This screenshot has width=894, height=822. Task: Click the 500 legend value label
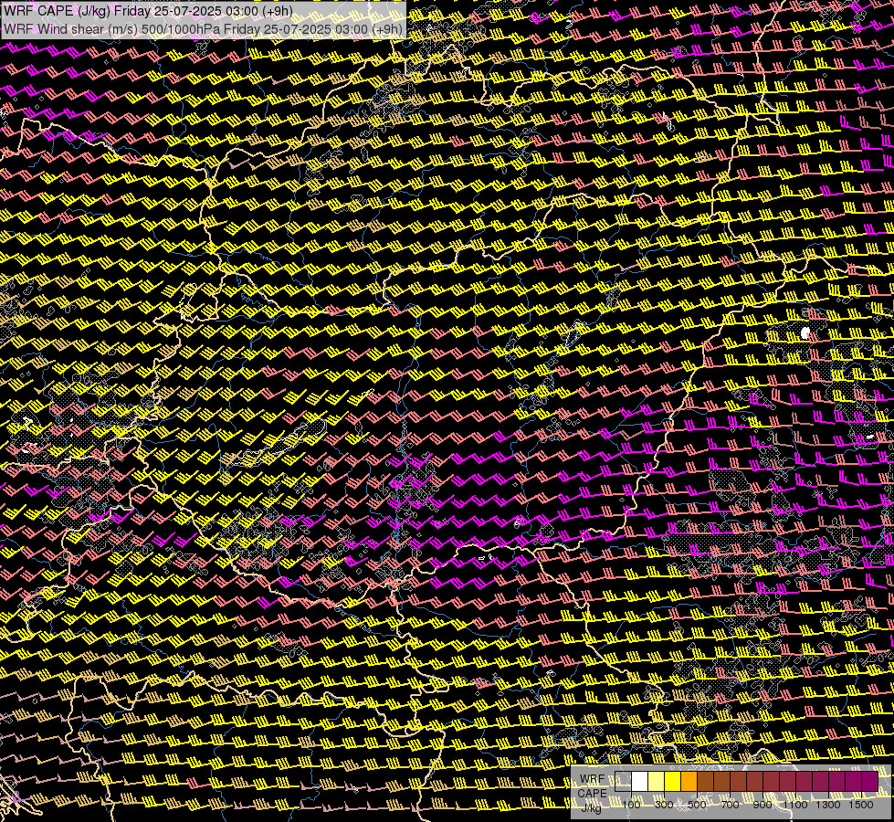[697, 805]
